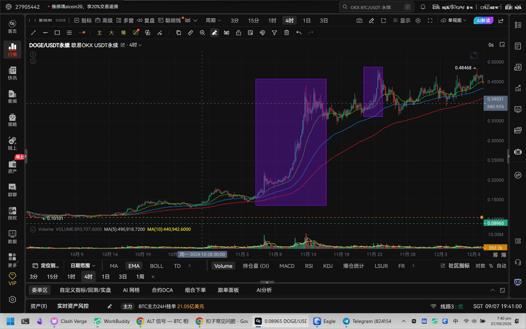Click the lock drawings icon

238,33
